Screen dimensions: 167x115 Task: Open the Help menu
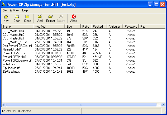25,10
